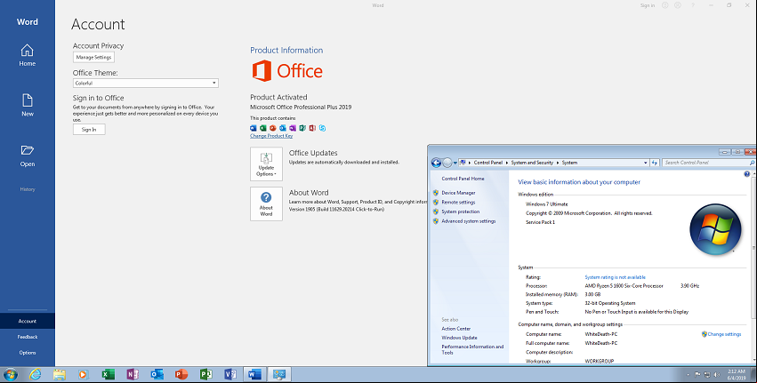Expand the Update Options menu button
The height and width of the screenshot is (383, 757).
point(266,164)
